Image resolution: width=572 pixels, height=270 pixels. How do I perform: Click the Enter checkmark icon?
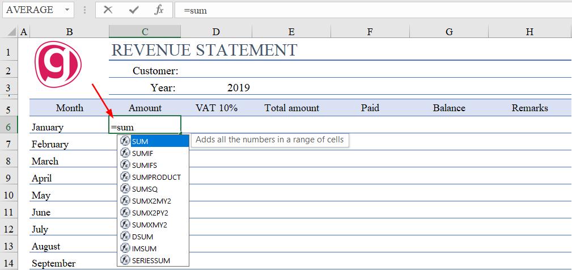tap(134, 10)
